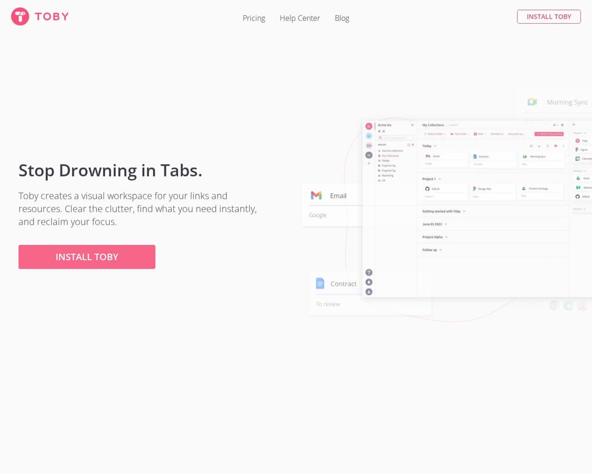Screen dimensions: 592x474
Task: Collapse the Today collection
Action: [435, 146]
